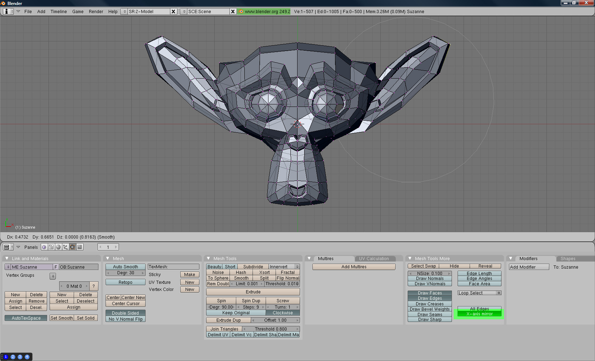Image resolution: width=595 pixels, height=361 pixels.
Task: Collapse the Mesh Tools More panel
Action: click(410, 258)
